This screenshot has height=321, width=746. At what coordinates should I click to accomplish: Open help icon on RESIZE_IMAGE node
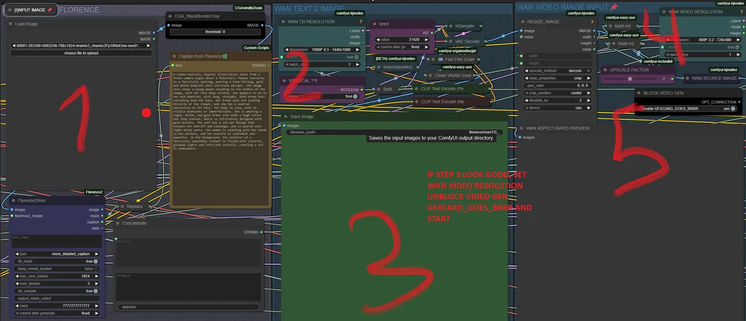592,22
